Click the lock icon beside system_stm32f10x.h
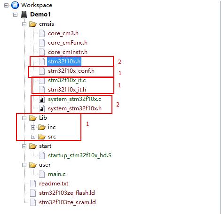The width and height of the screenshot is (222, 215). click(42, 109)
